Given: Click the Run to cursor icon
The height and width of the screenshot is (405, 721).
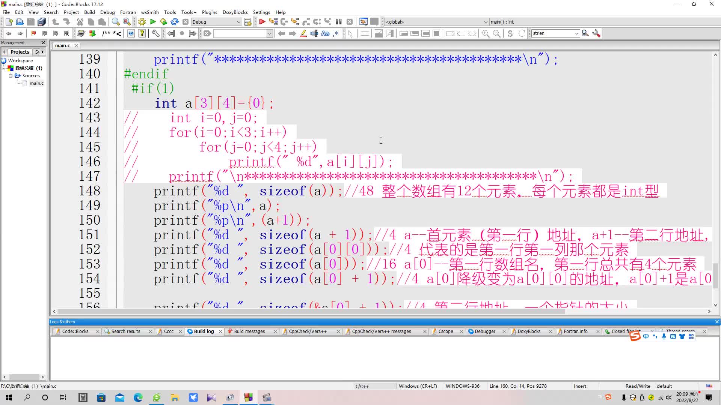Looking at the screenshot, I should click(x=273, y=22).
